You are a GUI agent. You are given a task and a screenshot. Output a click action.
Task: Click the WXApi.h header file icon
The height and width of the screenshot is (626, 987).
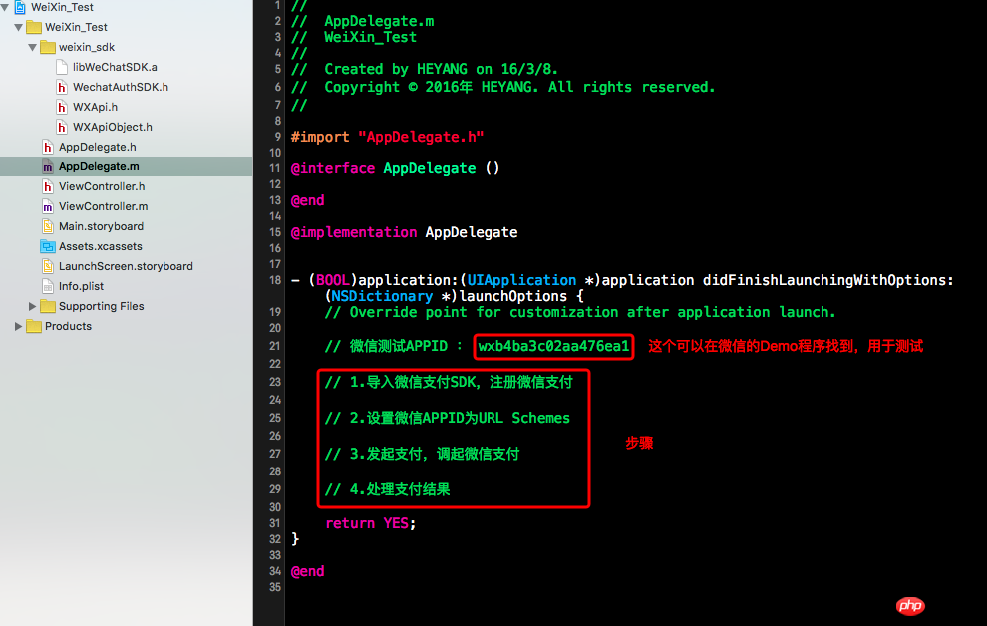62,107
